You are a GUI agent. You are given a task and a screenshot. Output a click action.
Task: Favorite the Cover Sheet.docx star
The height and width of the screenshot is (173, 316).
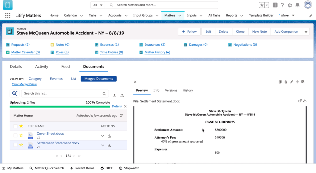(x=21, y=135)
